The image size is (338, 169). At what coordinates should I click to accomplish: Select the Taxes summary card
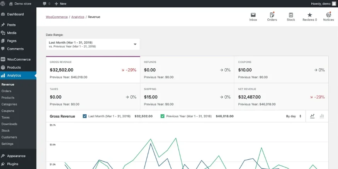[93, 97]
